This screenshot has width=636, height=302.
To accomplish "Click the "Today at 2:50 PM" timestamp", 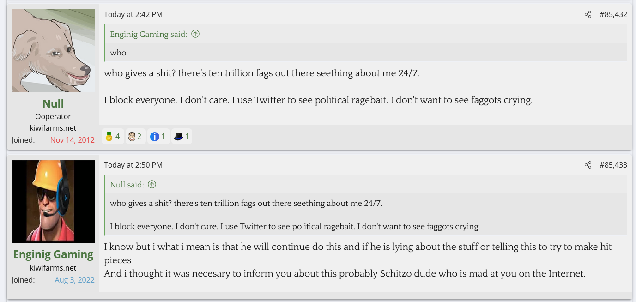I will point(133,165).
